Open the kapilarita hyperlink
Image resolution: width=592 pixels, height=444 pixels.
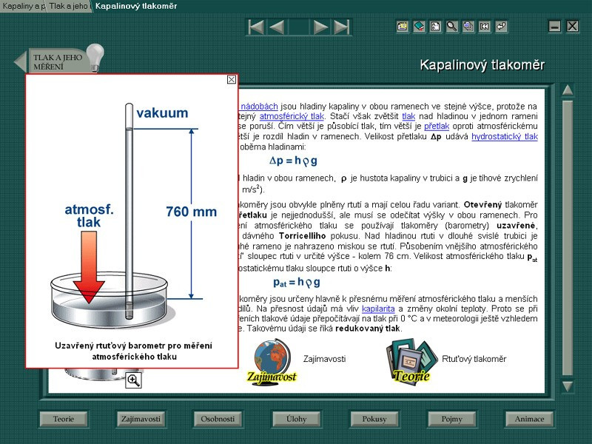(378, 309)
